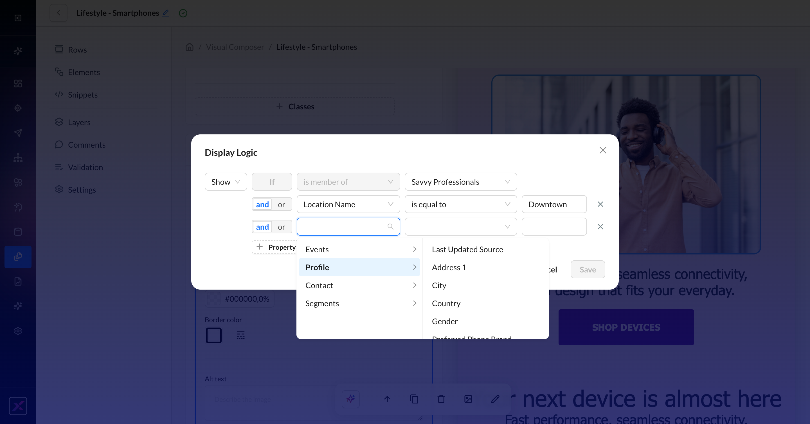Viewport: 810px width, 424px height.
Task: Click the Downtown value field
Action: [x=554, y=204]
